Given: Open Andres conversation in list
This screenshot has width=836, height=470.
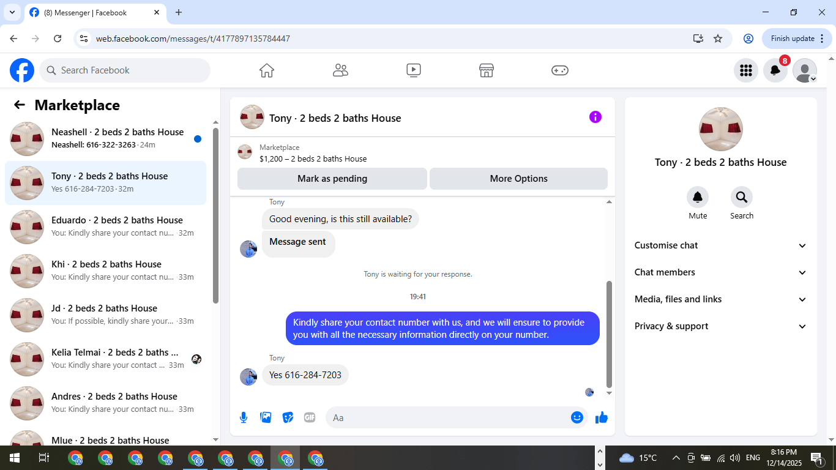Looking at the screenshot, I should 105,403.
